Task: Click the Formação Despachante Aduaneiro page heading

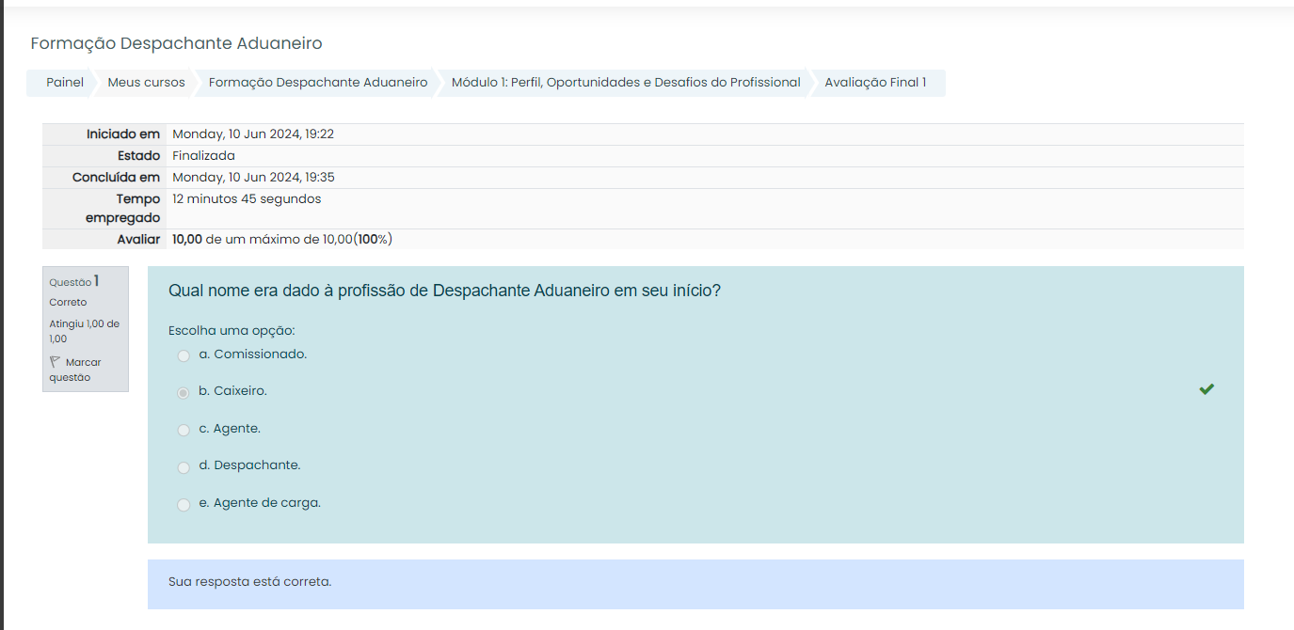Action: (176, 43)
